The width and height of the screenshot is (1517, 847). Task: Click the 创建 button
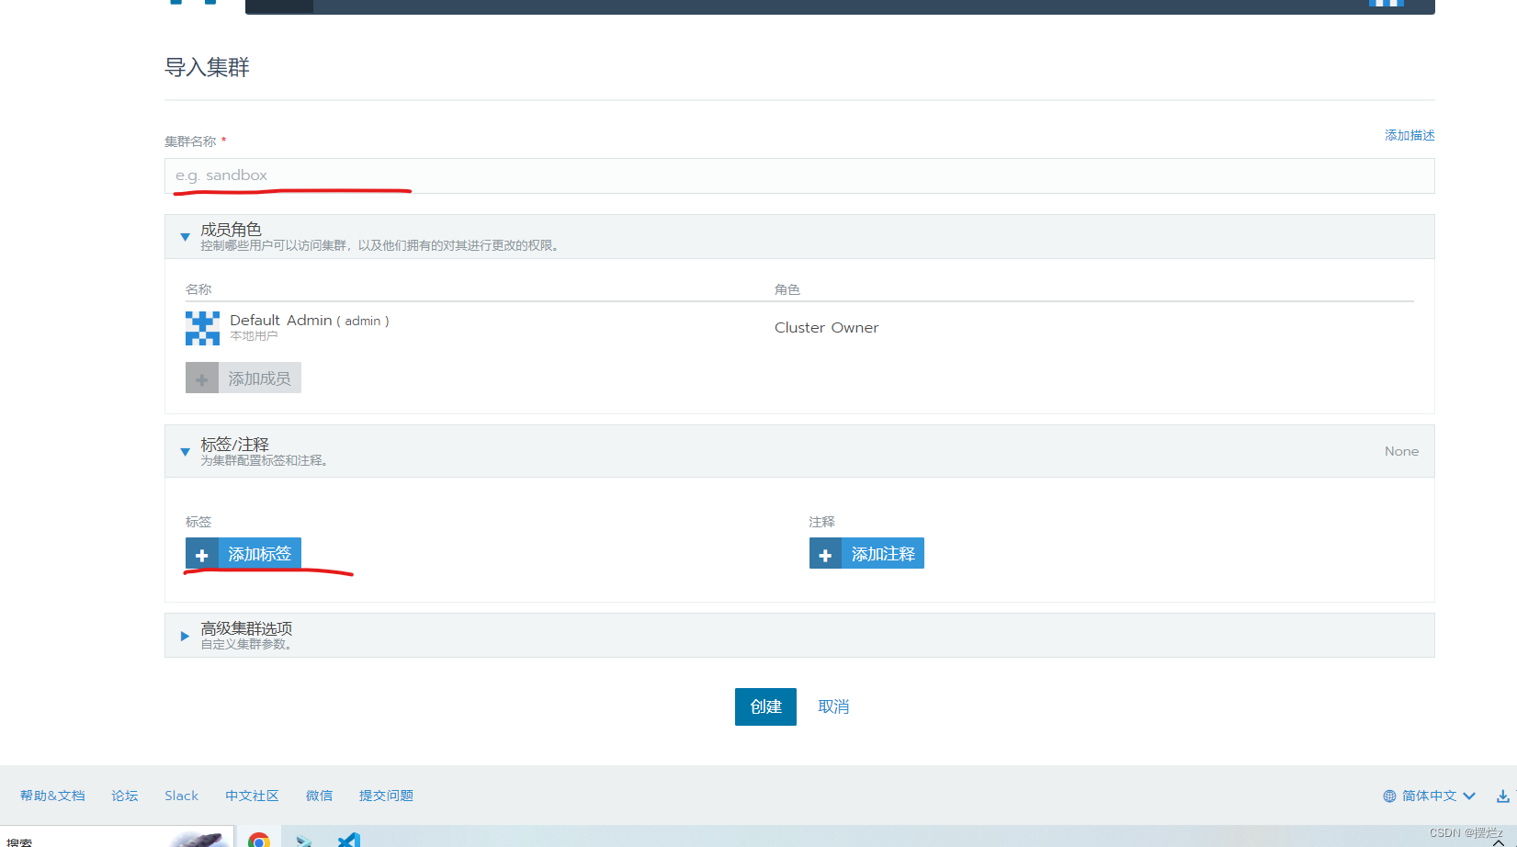765,706
